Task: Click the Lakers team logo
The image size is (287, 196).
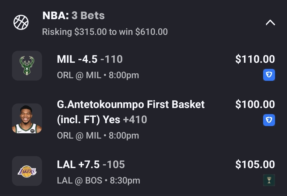Action: [27, 171]
